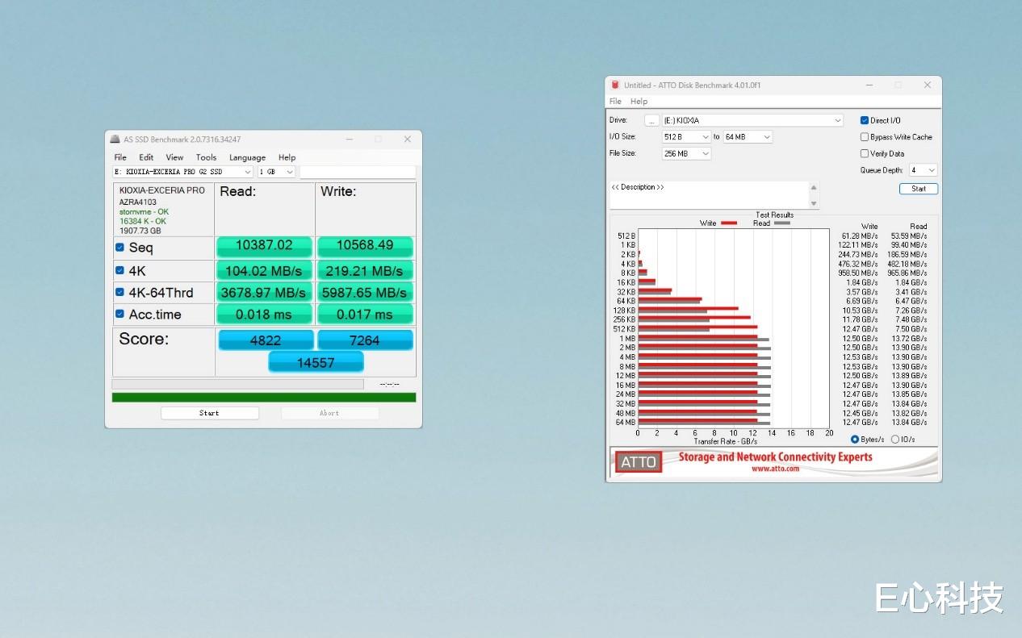The image size is (1022, 638).
Task: Open the Edit menu in AS SSD Benchmark
Action: (x=146, y=157)
